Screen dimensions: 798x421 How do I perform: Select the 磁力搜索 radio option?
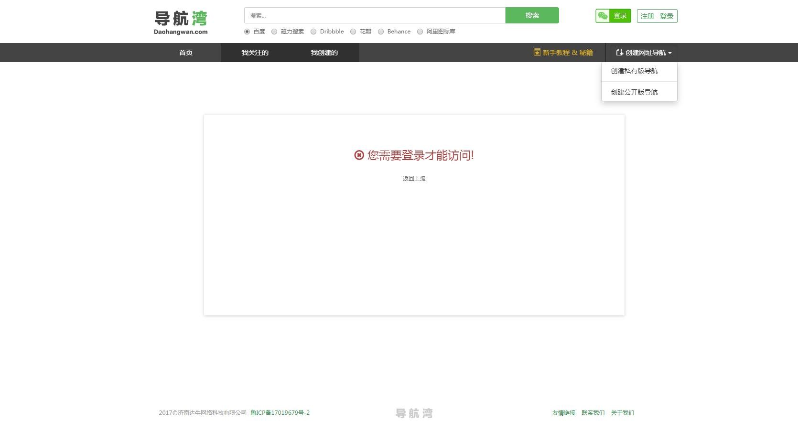[274, 32]
